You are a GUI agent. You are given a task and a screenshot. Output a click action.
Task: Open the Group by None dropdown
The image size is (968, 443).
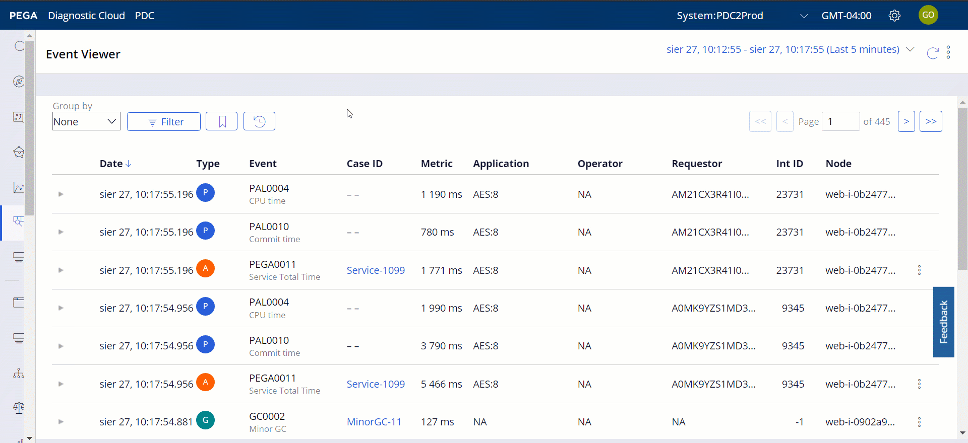pos(86,121)
